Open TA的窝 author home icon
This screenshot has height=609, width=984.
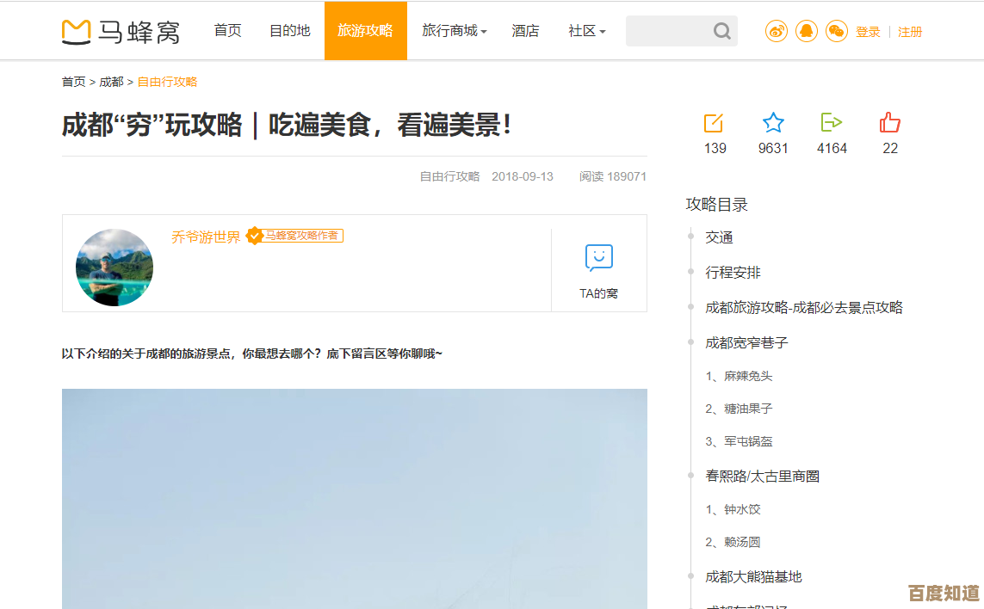coord(598,257)
